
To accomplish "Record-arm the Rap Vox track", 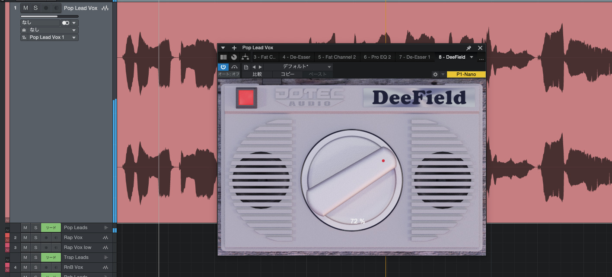I will click(x=46, y=238).
